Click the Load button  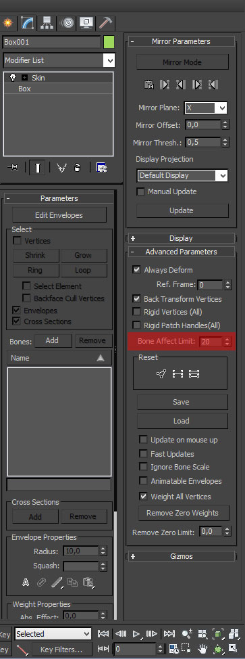click(182, 421)
